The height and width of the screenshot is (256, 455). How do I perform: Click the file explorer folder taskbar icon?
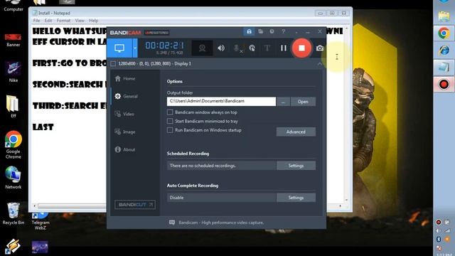(x=444, y=16)
